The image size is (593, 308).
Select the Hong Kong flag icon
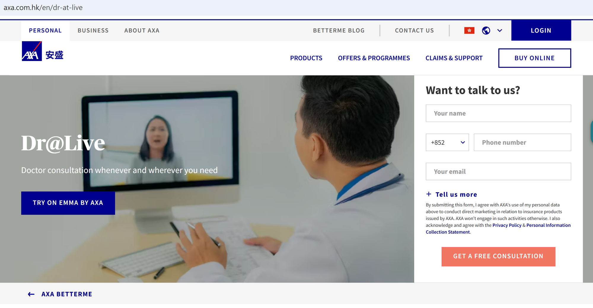[469, 31]
